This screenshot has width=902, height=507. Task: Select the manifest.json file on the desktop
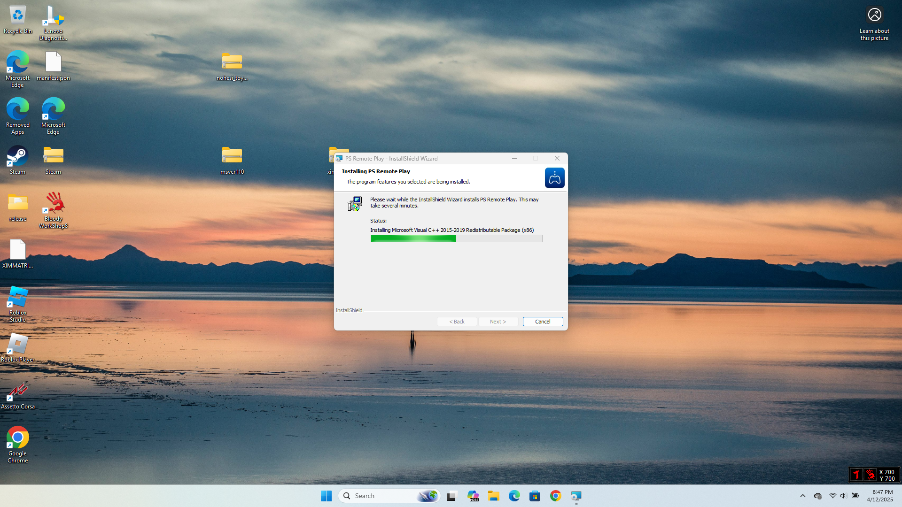(x=53, y=66)
